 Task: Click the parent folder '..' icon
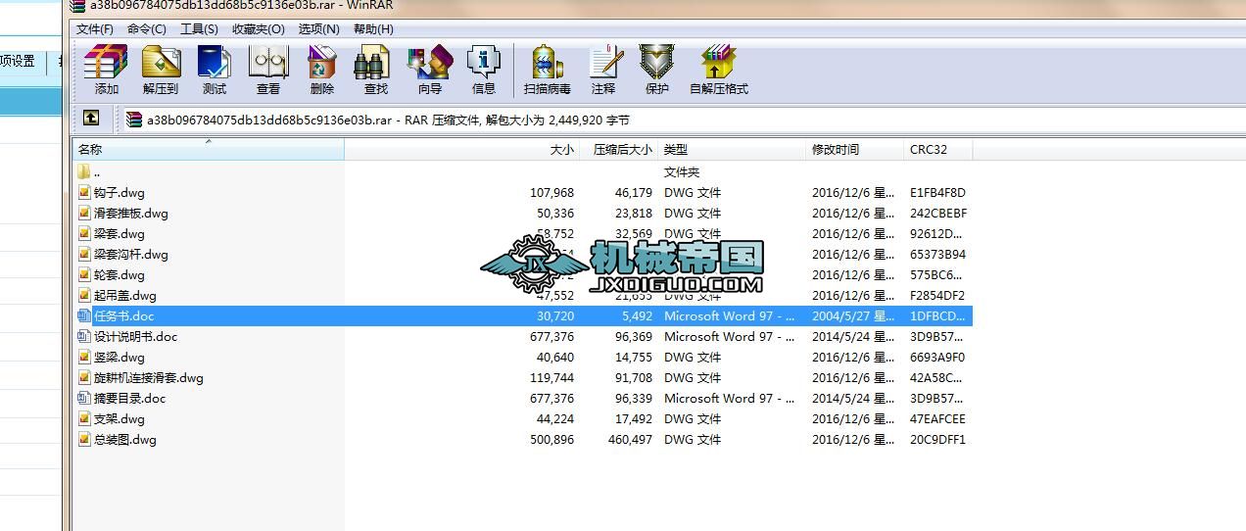pos(84,171)
